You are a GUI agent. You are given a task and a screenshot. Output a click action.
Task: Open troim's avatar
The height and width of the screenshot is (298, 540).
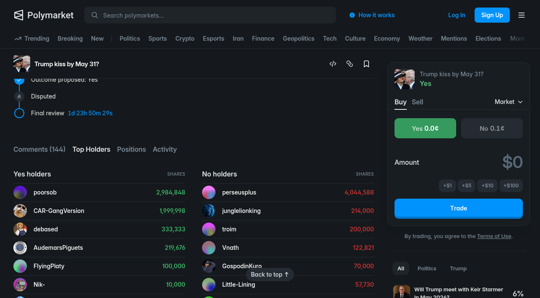(209, 229)
